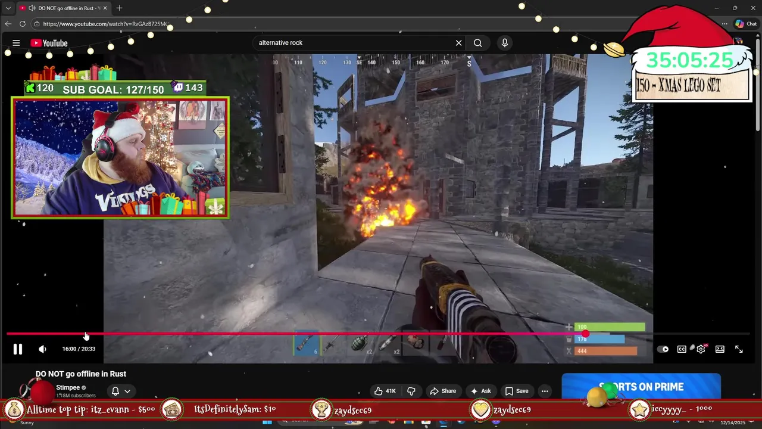Go back one page in browser
Viewport: 762px width, 429px height.
pos(8,24)
